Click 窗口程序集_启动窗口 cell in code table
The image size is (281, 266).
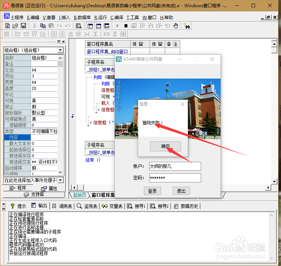(x=107, y=52)
